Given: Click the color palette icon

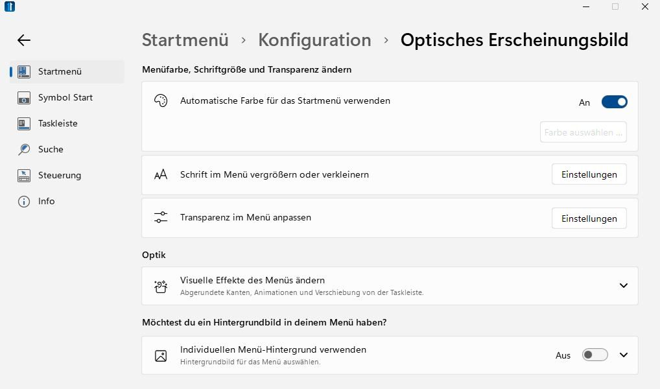Looking at the screenshot, I should (161, 101).
